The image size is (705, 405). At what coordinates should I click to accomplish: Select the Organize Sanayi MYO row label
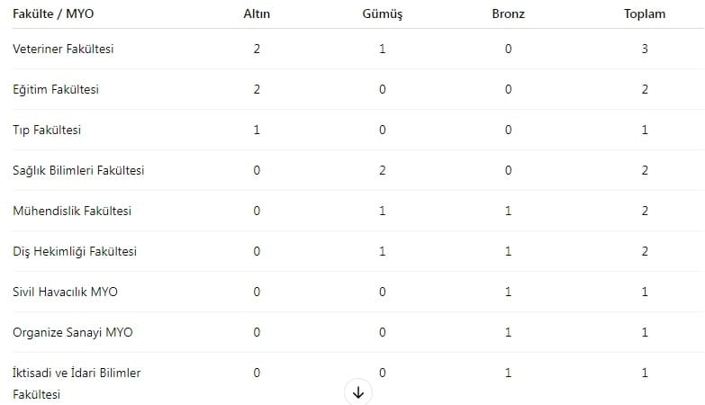73,332
